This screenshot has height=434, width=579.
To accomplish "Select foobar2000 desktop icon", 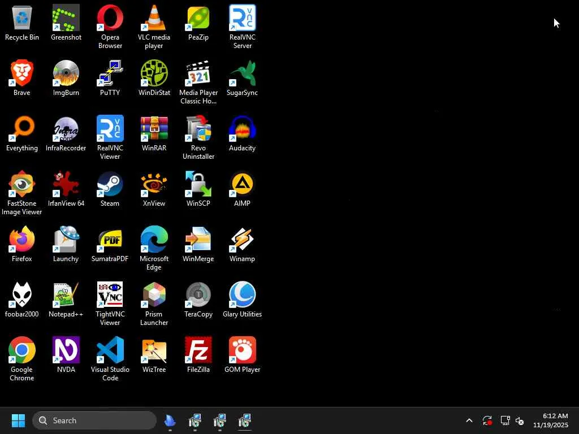I will pyautogui.click(x=22, y=300).
